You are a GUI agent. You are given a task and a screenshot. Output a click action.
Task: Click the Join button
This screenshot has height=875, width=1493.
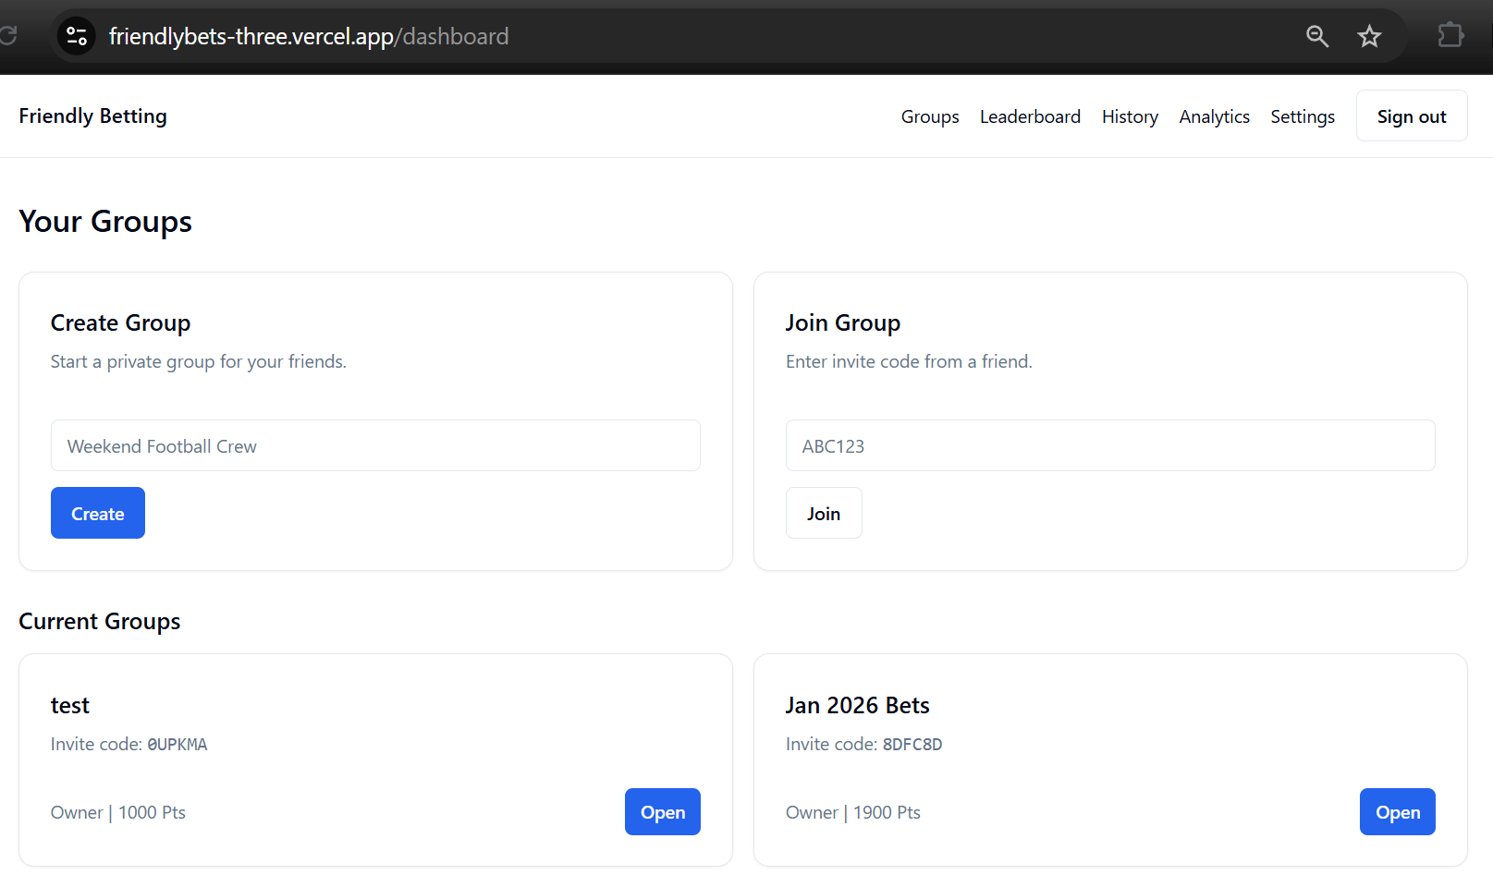823,514
